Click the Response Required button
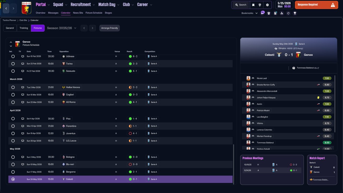This screenshot has height=193, width=343. tap(316, 5)
